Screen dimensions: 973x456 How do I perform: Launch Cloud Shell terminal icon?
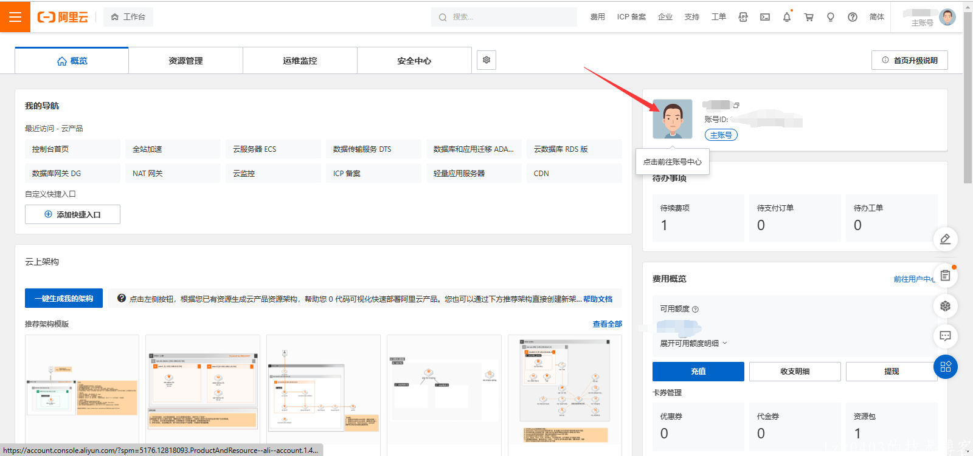coord(765,17)
